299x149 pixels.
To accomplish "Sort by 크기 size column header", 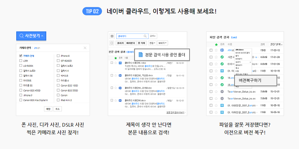I will coord(262,44).
